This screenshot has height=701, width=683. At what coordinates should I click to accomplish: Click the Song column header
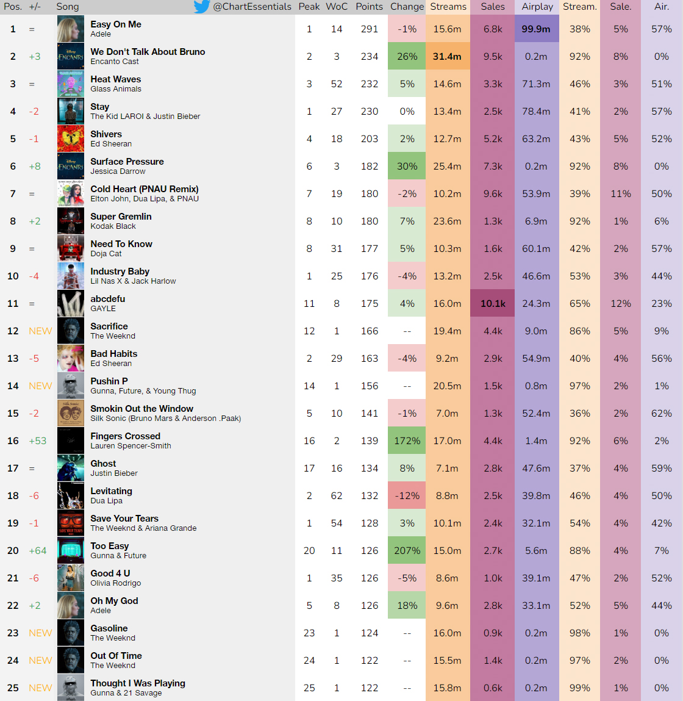(x=68, y=7)
